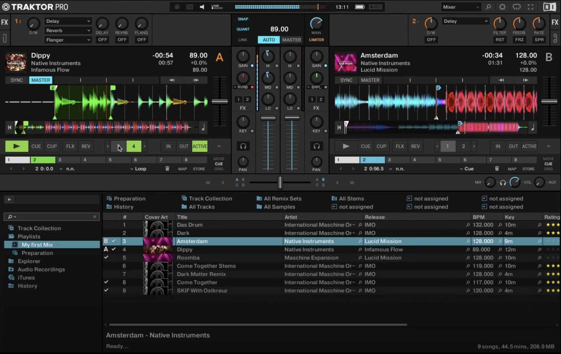Click the STORE button on Deck A
This screenshot has width=561, height=354.
pyautogui.click(x=199, y=169)
